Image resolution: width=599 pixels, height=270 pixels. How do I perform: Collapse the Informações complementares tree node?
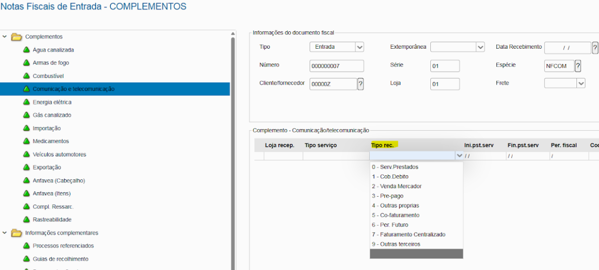tap(5, 233)
